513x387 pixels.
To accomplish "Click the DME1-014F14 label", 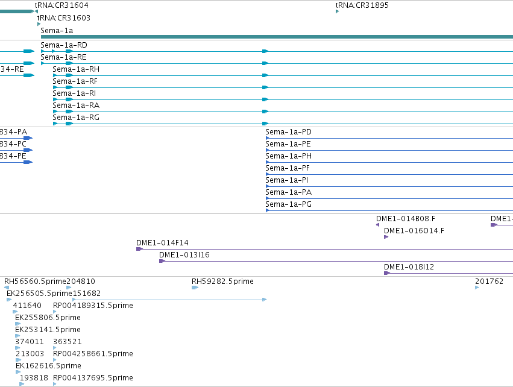I will tap(162, 243).
